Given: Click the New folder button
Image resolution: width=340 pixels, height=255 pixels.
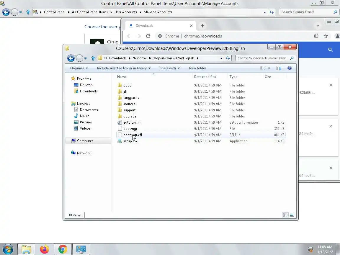Looking at the screenshot, I should (197, 68).
